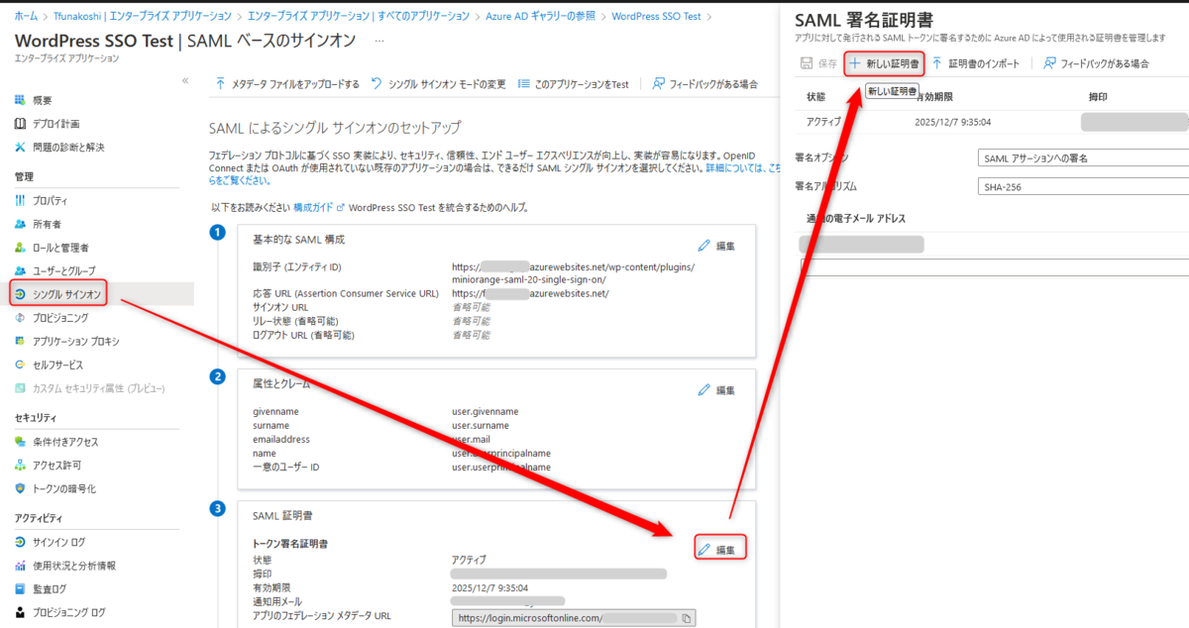
Task: Open プロパティ settings
Action: 50,200
